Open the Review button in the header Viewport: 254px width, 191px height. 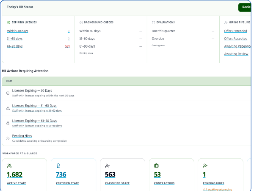click(245, 7)
